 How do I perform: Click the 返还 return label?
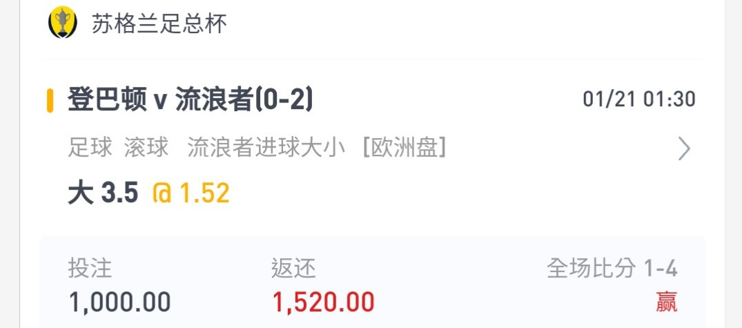coord(293,269)
